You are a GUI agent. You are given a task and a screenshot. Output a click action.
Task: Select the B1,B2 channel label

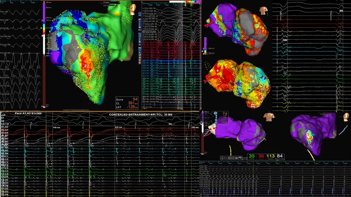click(5, 148)
